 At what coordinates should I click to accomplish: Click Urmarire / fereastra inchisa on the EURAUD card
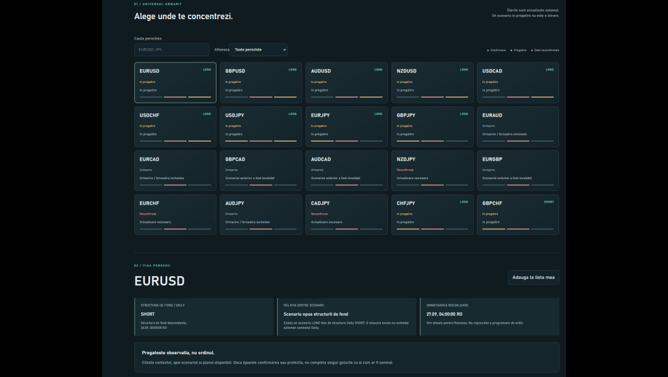[x=505, y=134]
